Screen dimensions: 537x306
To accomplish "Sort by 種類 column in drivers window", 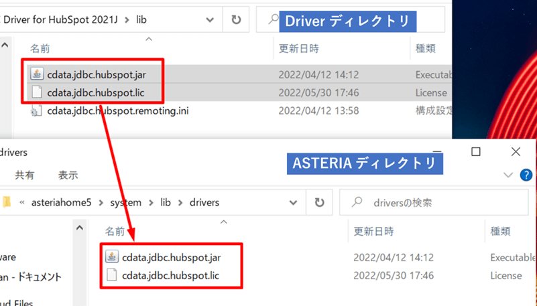I will pos(500,232).
